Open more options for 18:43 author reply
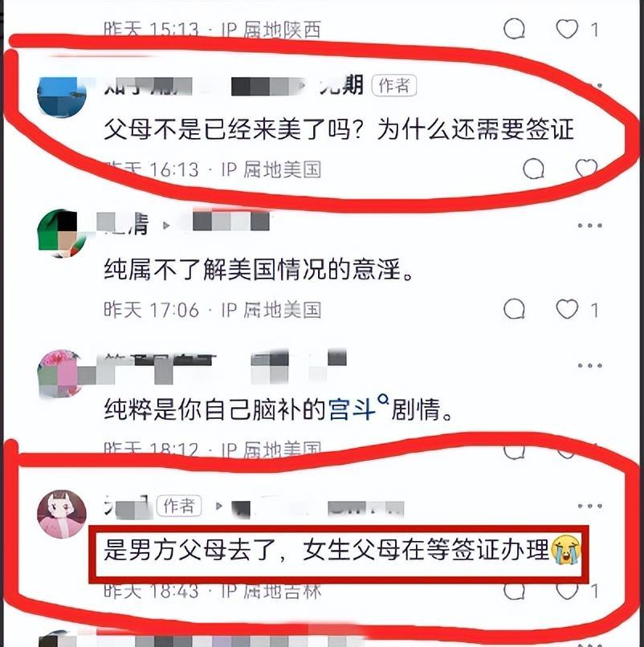The width and height of the screenshot is (644, 647). coord(589,506)
